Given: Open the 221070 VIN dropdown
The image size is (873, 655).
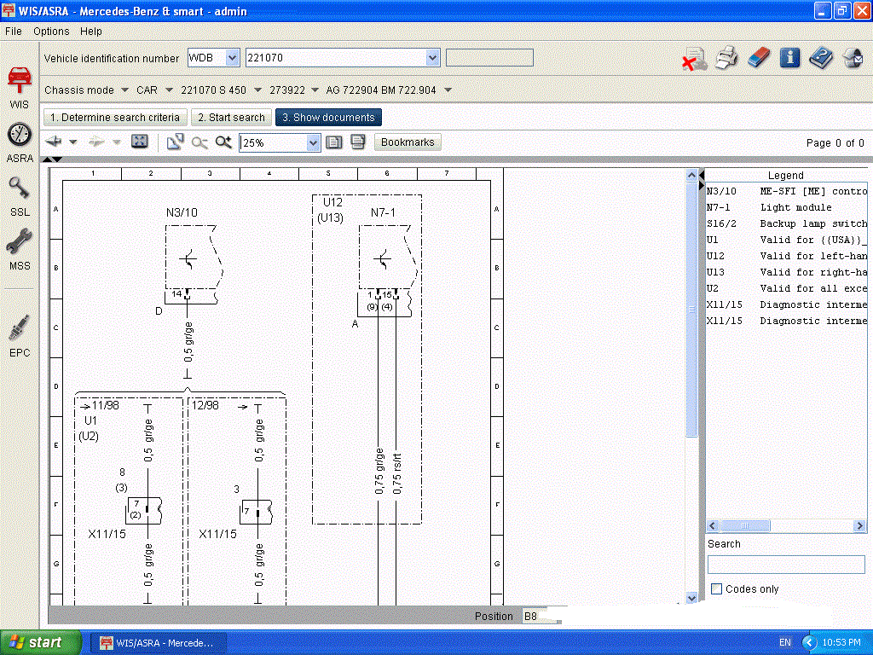Looking at the screenshot, I should [432, 57].
